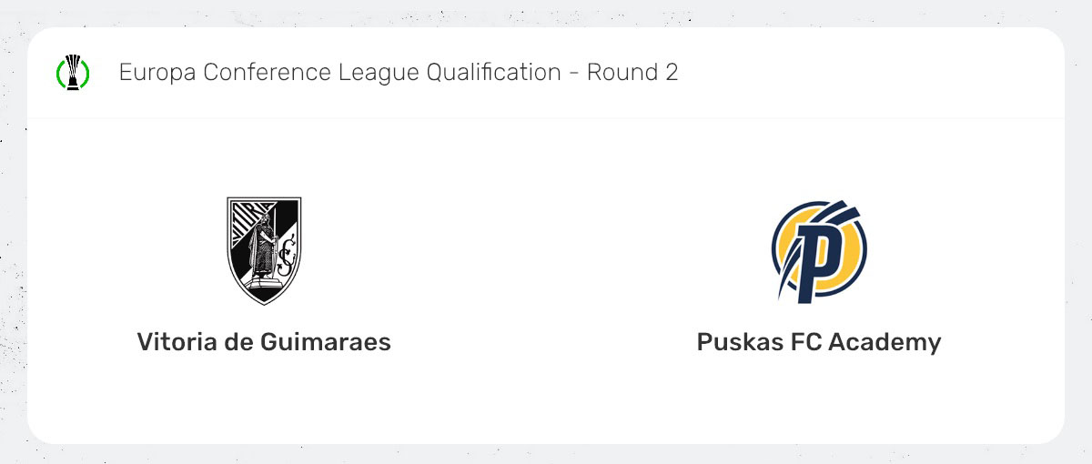Open the Vitoria de Guimaraes crest
This screenshot has height=464, width=1092.
coord(264,250)
